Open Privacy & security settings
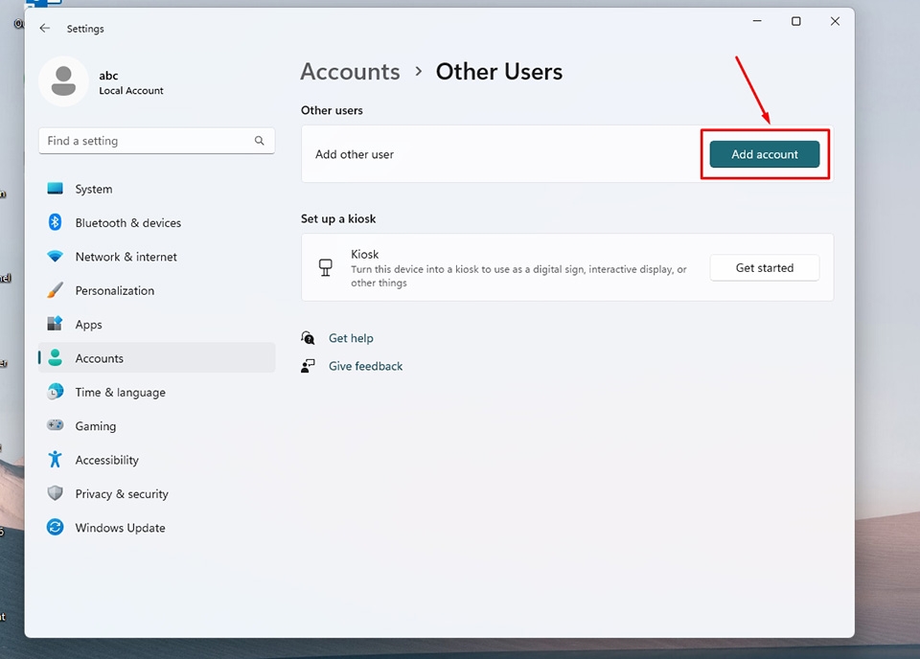The width and height of the screenshot is (920, 659). pos(156,494)
